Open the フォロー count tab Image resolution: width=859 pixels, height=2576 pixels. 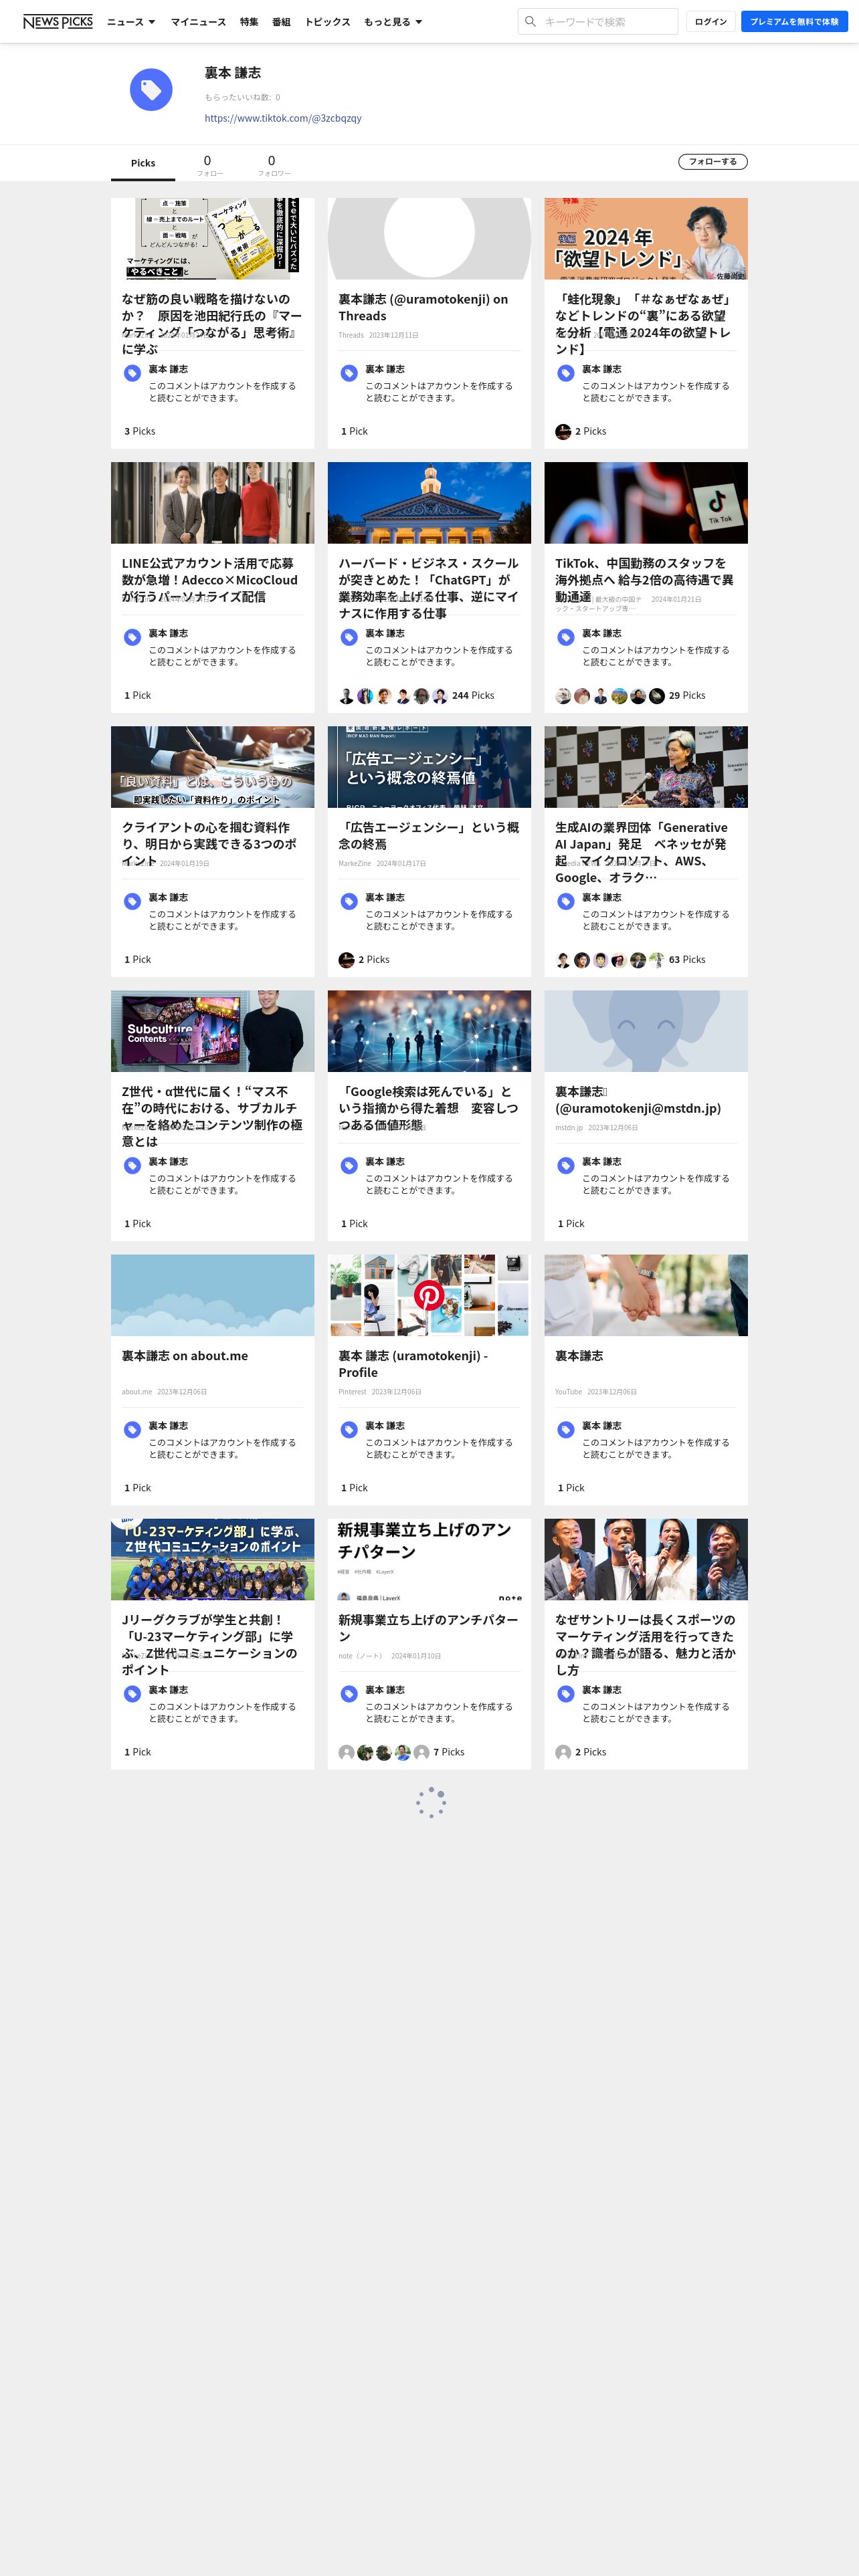[208, 165]
